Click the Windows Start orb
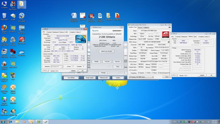 [3, 122]
